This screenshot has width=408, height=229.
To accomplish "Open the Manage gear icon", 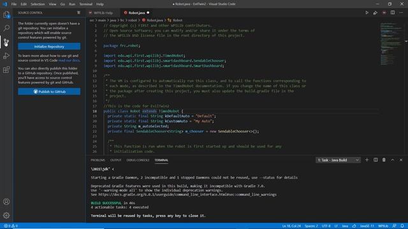I will (6, 215).
